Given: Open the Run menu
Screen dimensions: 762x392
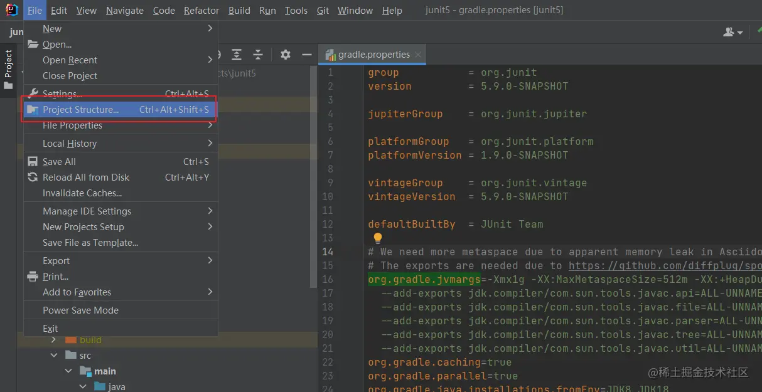Looking at the screenshot, I should (267, 10).
